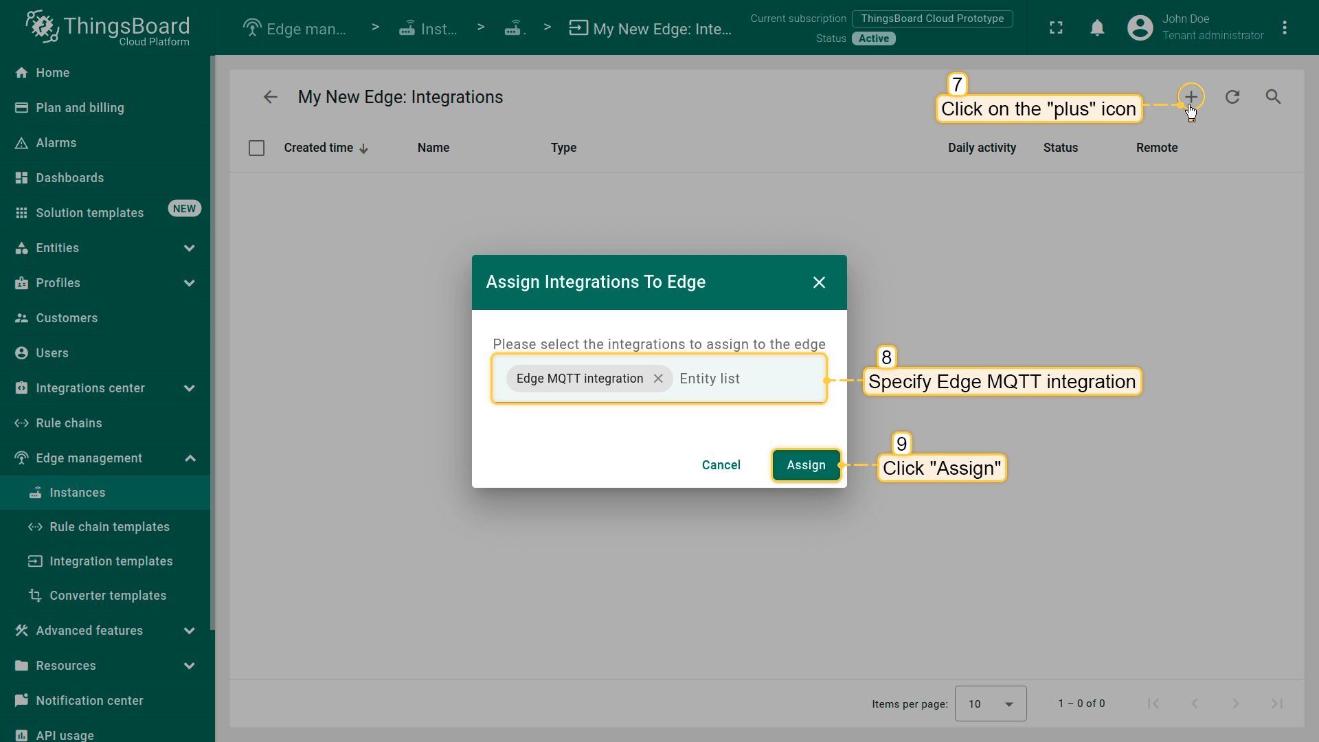Close the Assign Integrations dialog

(819, 282)
